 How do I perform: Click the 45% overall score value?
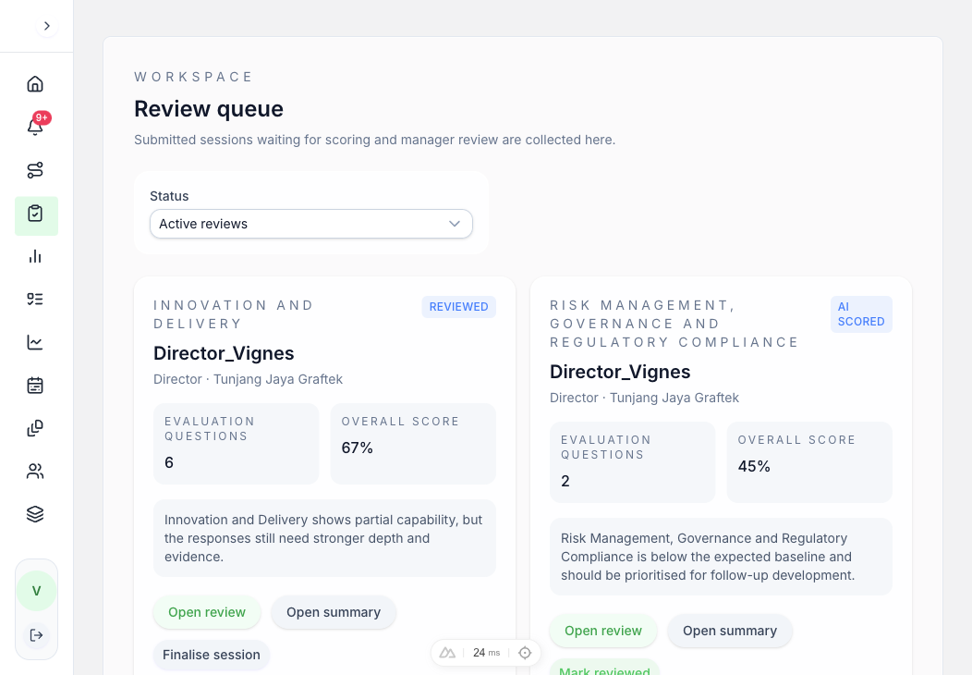tap(754, 467)
